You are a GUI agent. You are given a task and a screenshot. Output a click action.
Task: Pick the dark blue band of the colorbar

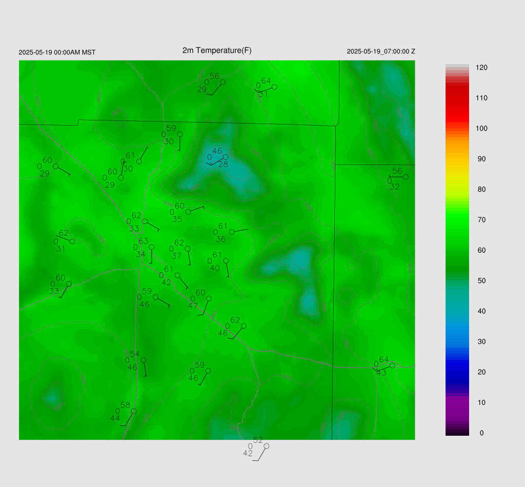click(457, 372)
